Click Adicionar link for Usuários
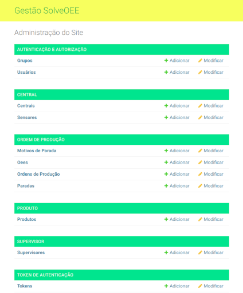The image size is (243, 293). click(x=179, y=72)
